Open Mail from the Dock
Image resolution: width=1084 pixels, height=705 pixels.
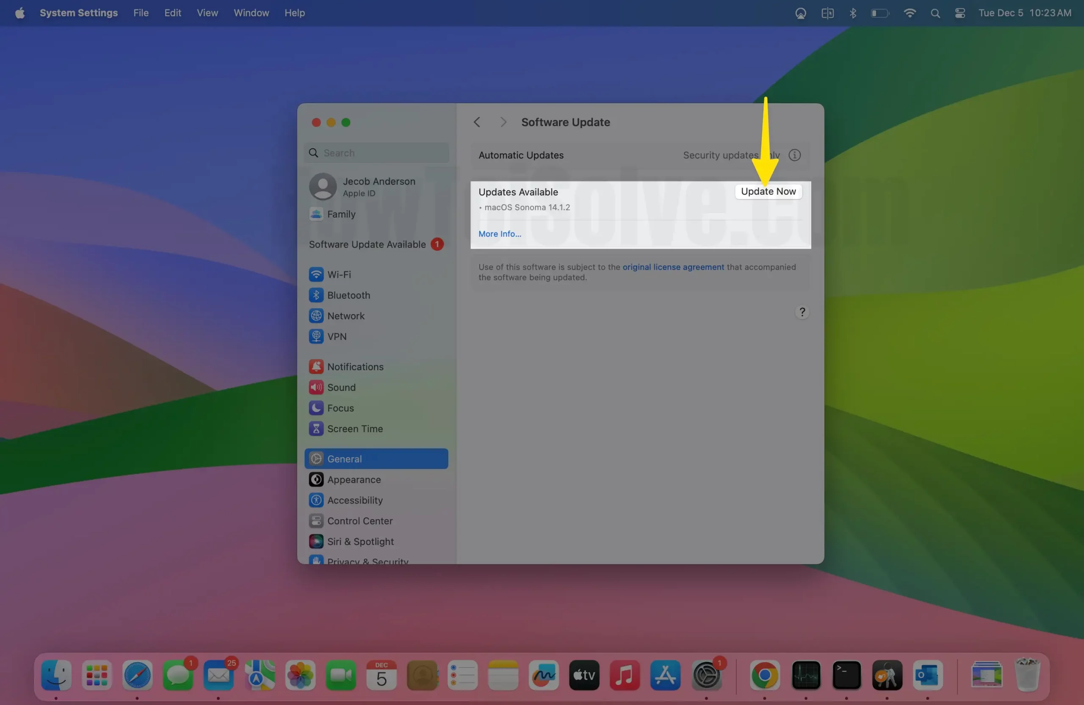(218, 675)
